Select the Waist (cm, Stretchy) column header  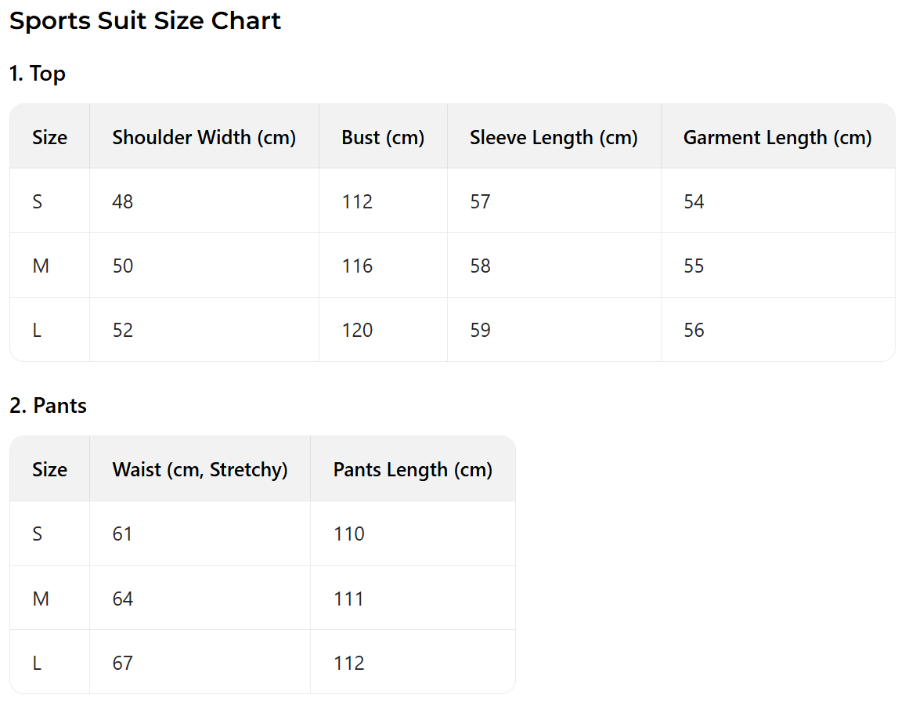click(200, 469)
